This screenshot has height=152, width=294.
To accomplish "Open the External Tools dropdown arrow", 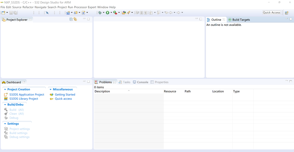I will pyautogui.click(x=119, y=13).
